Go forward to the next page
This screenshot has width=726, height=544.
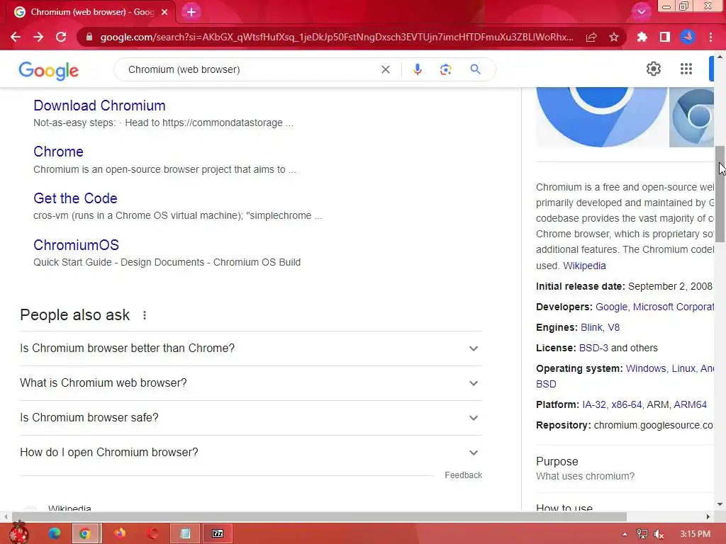click(38, 37)
